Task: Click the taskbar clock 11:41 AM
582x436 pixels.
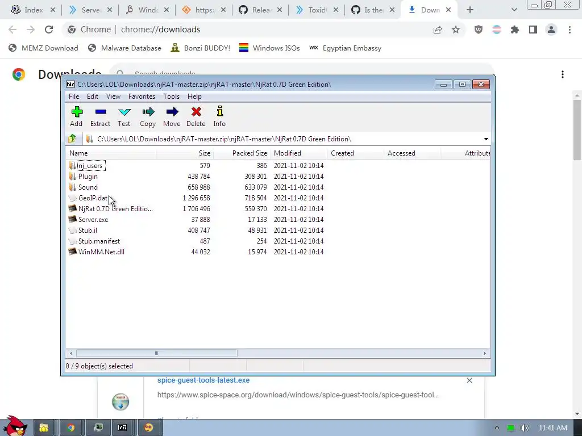Action: click(553, 428)
